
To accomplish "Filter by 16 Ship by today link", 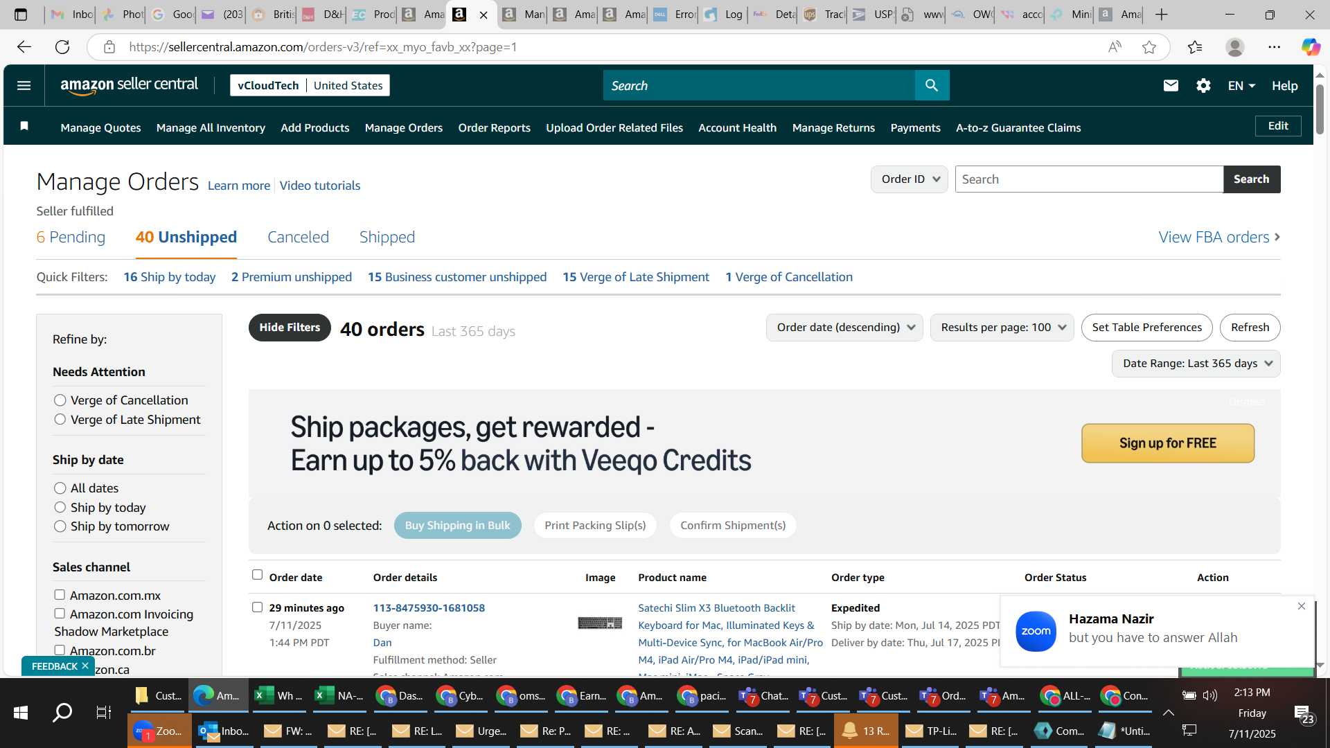I will pos(169,277).
